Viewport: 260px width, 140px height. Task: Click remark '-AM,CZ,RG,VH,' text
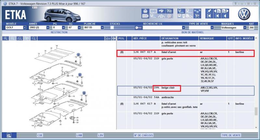click(x=209, y=88)
